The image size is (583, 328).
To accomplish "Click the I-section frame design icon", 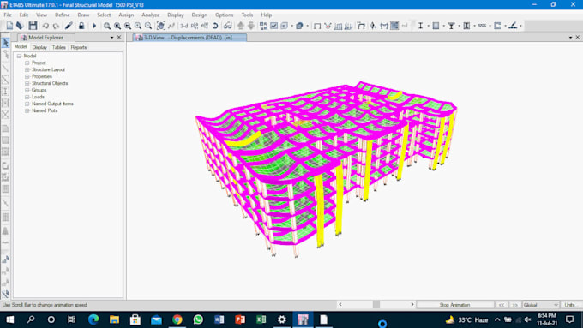I will pyautogui.click(x=420, y=26).
